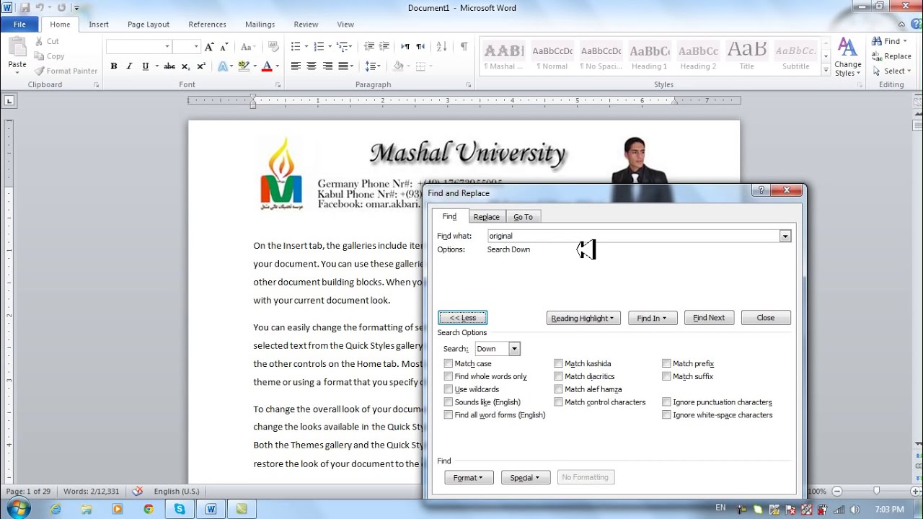923x519 pixels.
Task: Open Skype from the Windows taskbar
Action: (179, 509)
